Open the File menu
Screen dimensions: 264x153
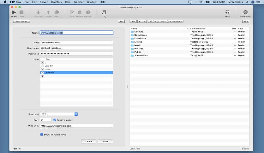[27, 2]
